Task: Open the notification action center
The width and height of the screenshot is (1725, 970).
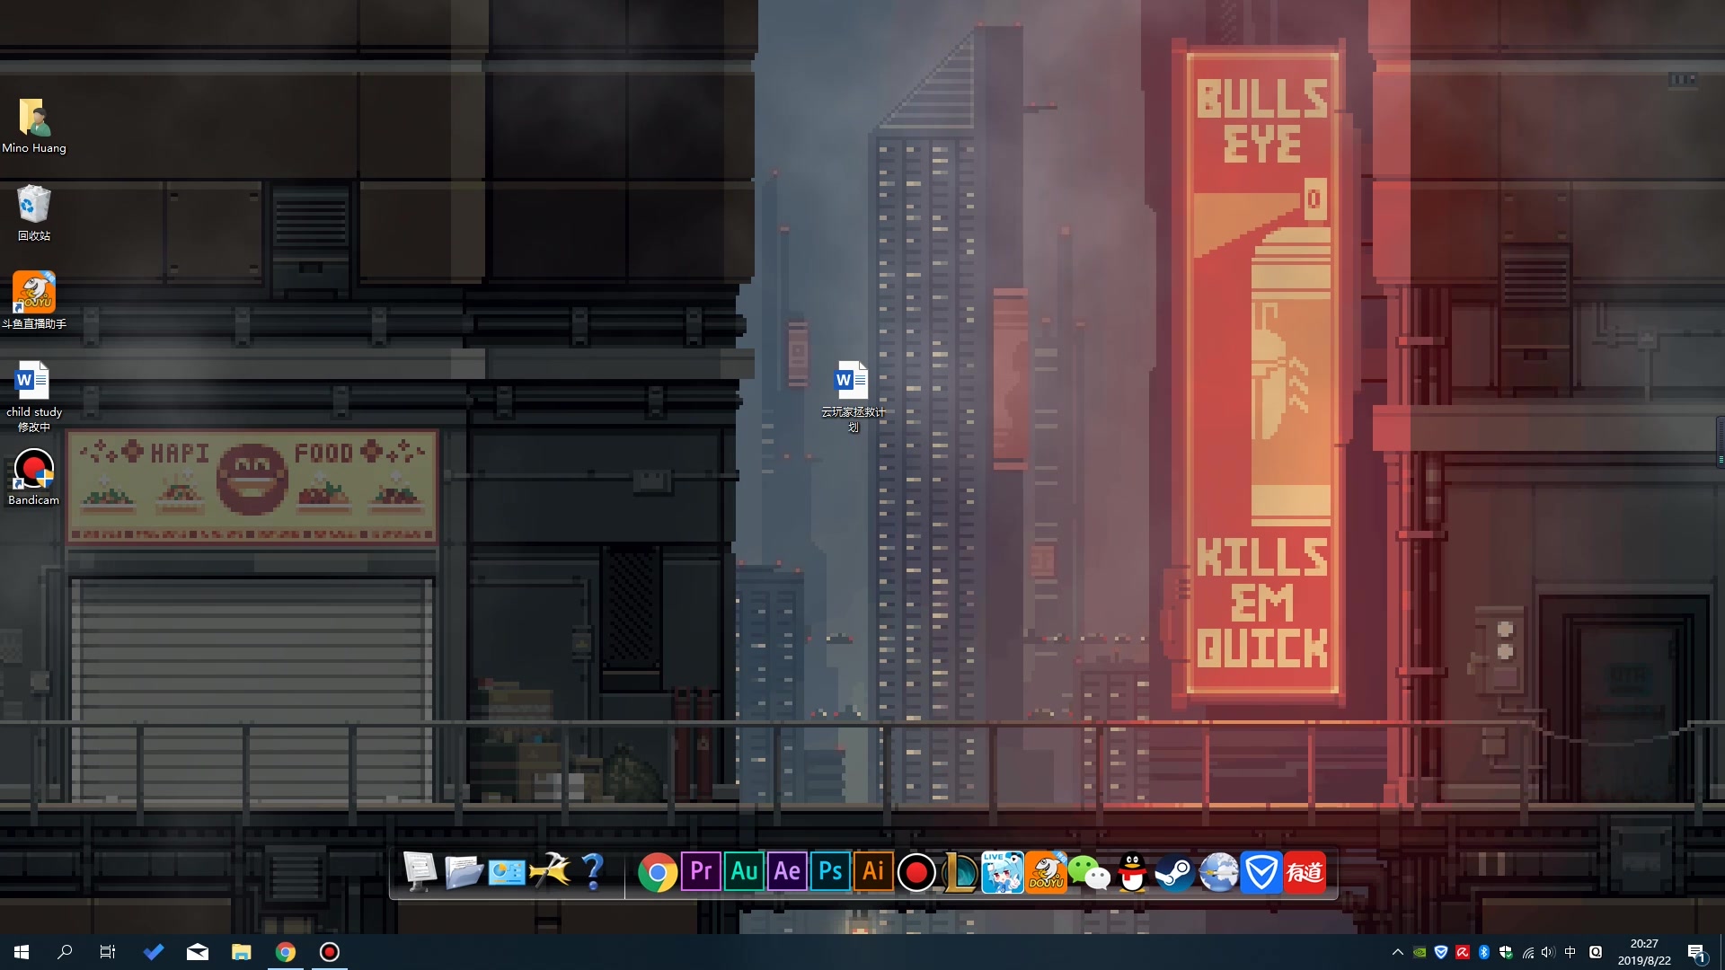Action: 1696,952
